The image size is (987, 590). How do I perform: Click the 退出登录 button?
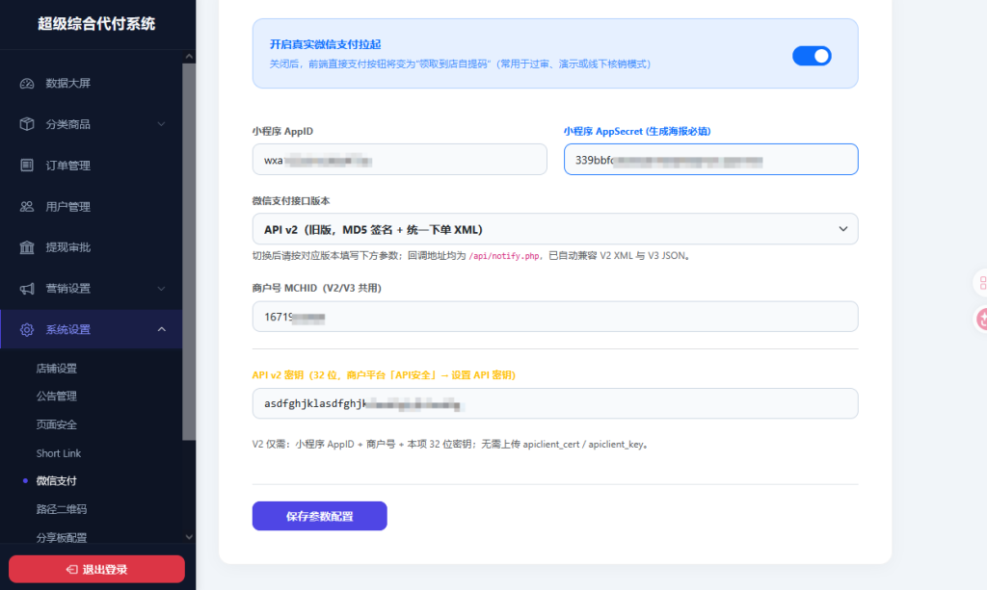[x=96, y=569]
